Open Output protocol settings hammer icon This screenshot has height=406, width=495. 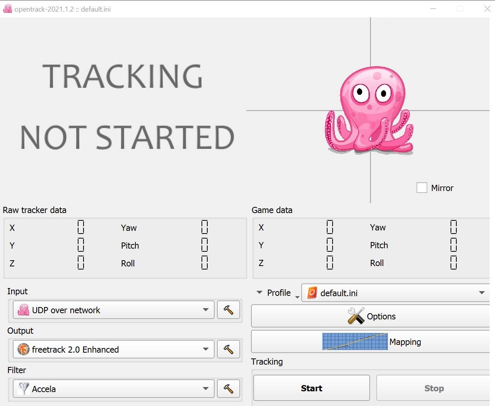point(228,350)
